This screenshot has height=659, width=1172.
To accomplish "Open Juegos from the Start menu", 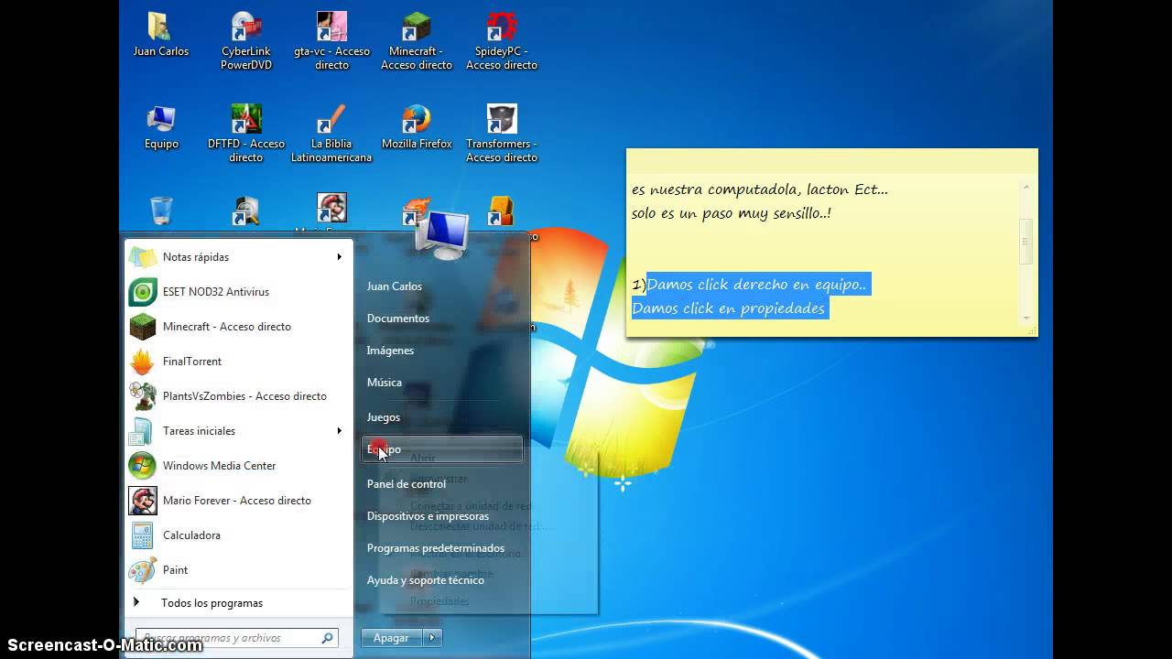I will click(384, 417).
